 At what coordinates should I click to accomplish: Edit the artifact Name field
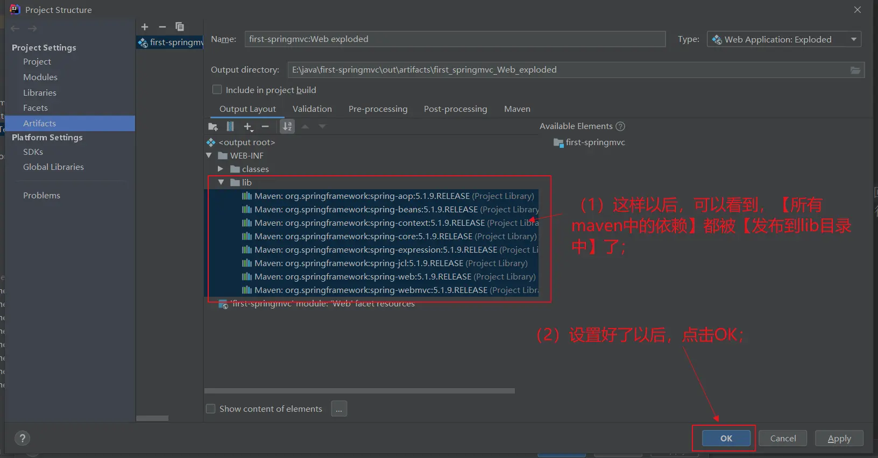tap(455, 39)
